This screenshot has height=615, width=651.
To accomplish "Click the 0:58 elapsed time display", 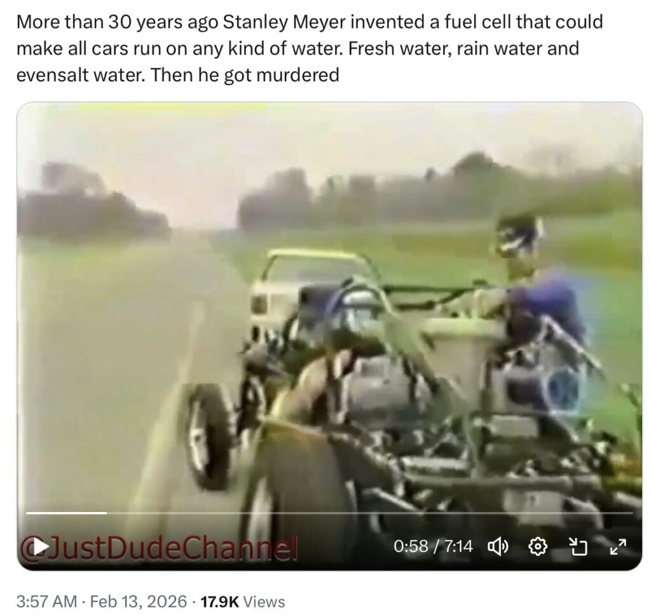I will pyautogui.click(x=410, y=546).
